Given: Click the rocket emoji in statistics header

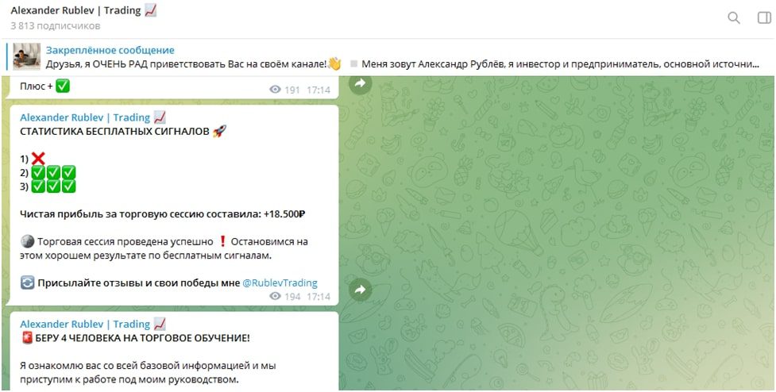Looking at the screenshot, I should [219, 132].
